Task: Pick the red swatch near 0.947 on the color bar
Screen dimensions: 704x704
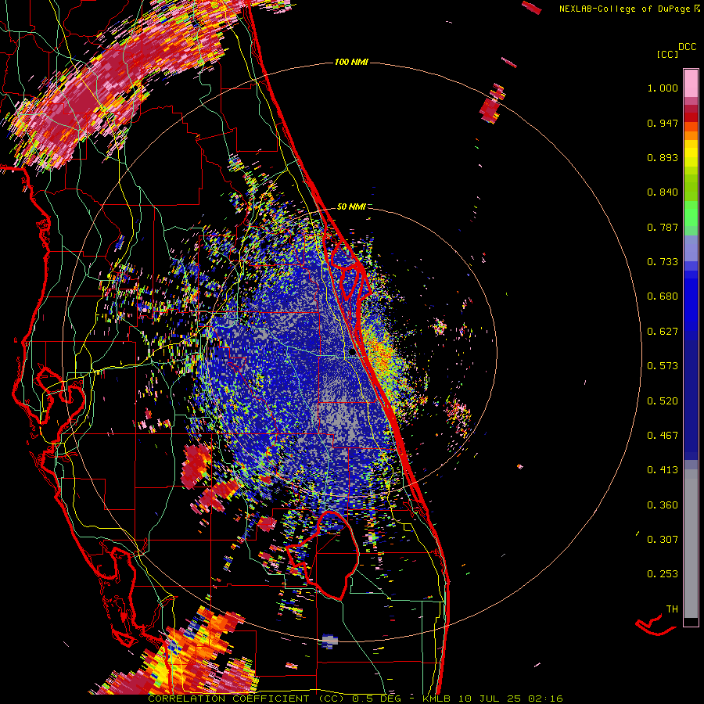Action: 691,117
